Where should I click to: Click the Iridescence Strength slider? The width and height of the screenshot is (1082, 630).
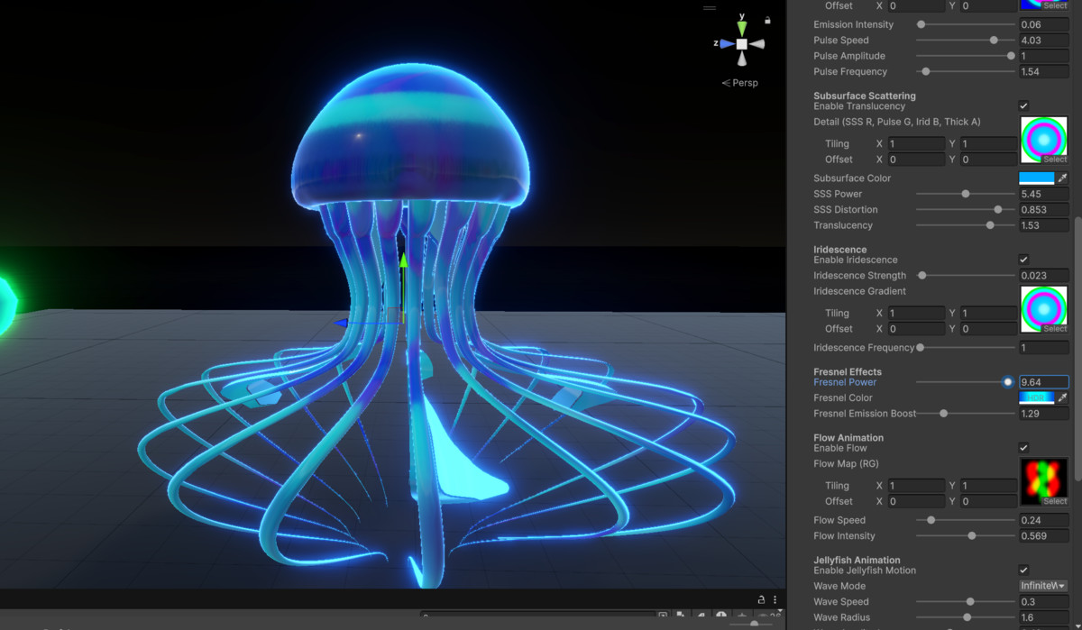pyautogui.click(x=966, y=276)
